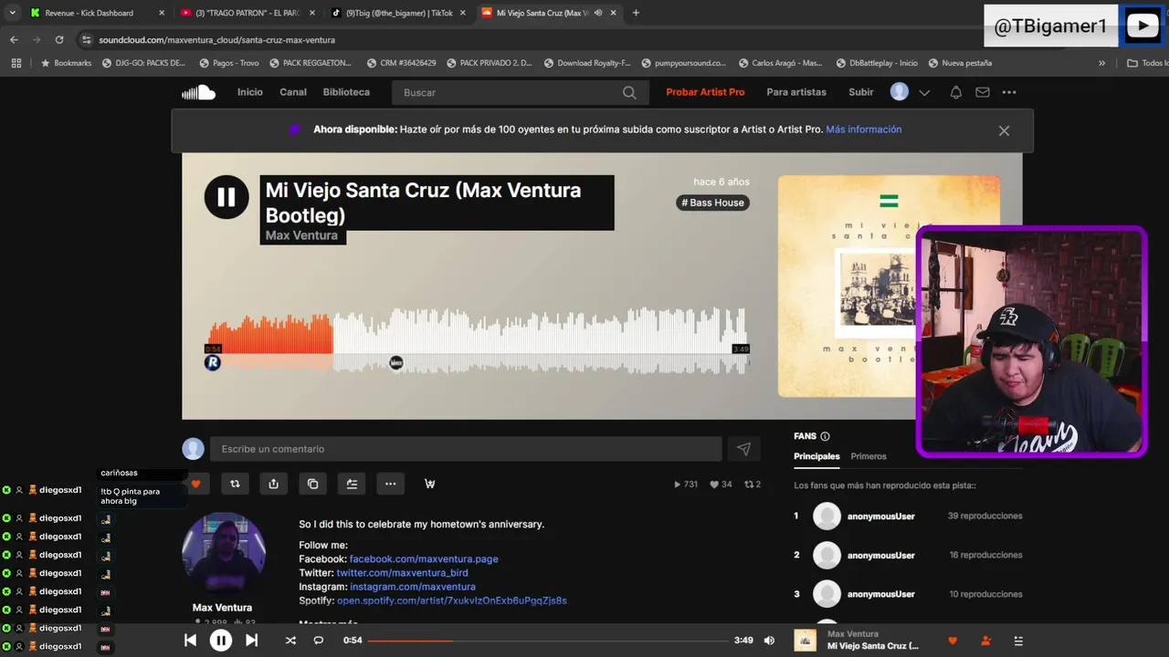
Task: Toggle repeat in player bar
Action: click(319, 641)
